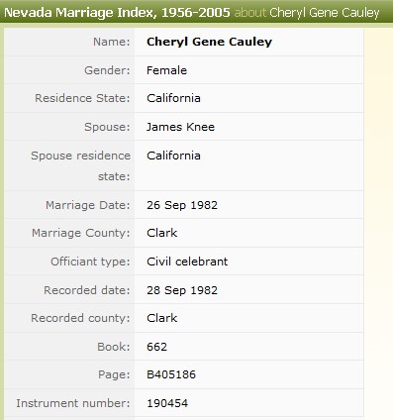This screenshot has height=420, width=393.
Task: Click the Instrument number label
Action: [x=73, y=403]
